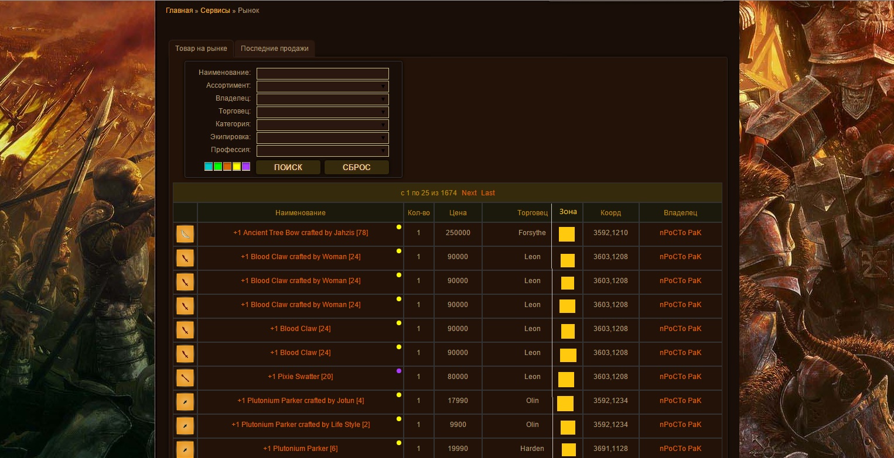Click the price 19990
Screen dimensions: 894x458
458,449
